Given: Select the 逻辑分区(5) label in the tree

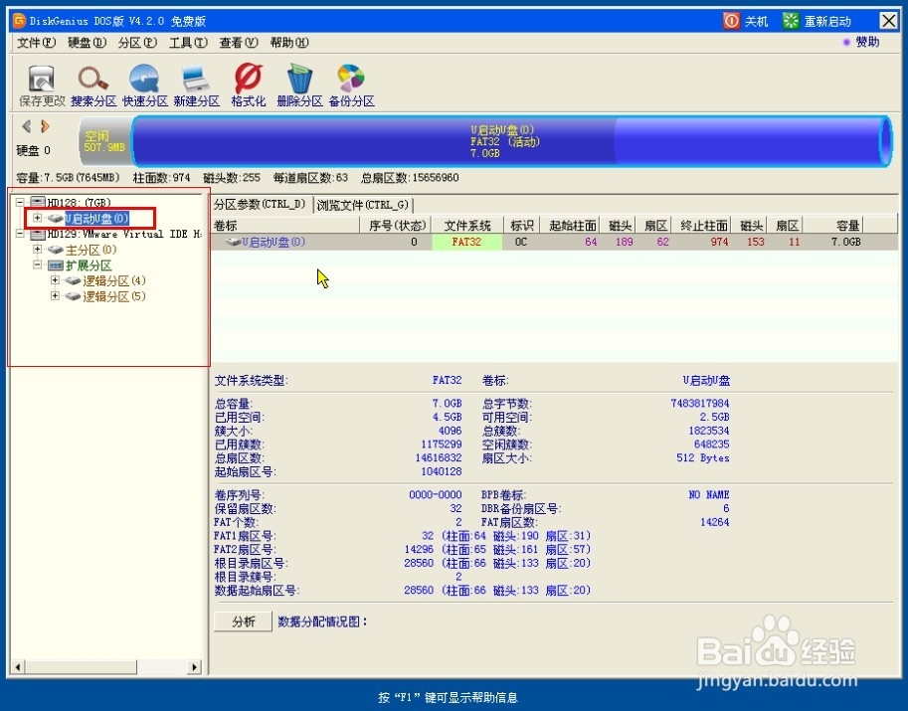Looking at the screenshot, I should pyautogui.click(x=114, y=296).
